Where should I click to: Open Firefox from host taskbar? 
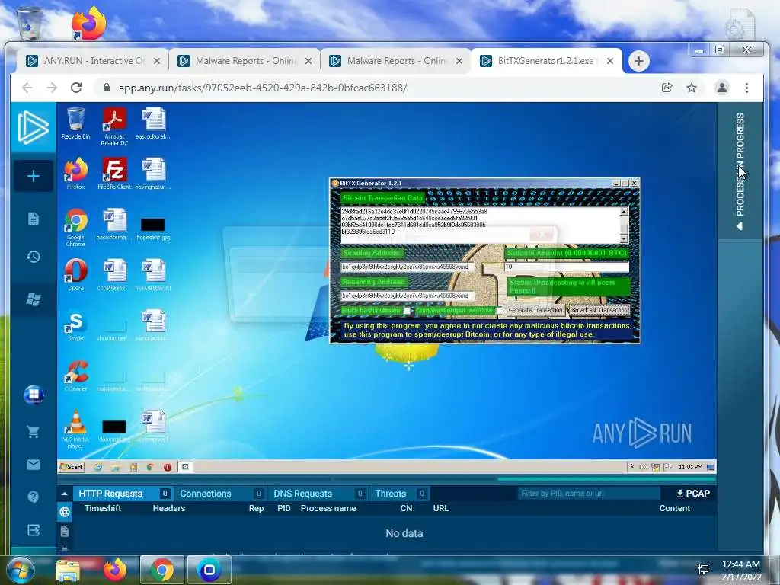(x=115, y=570)
